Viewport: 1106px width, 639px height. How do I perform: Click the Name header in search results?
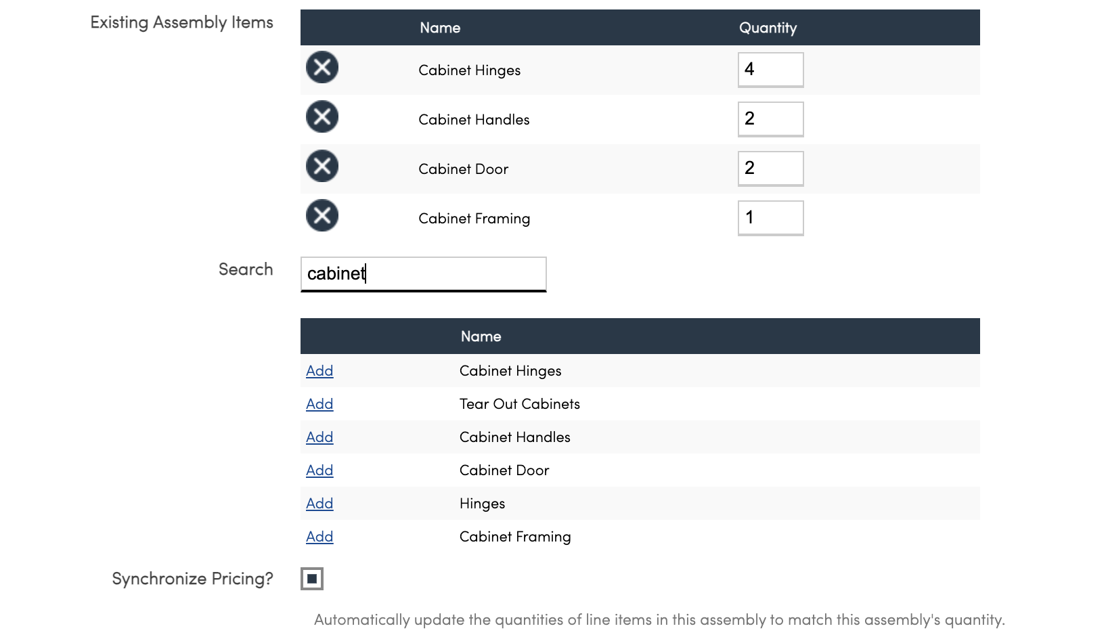click(x=481, y=336)
